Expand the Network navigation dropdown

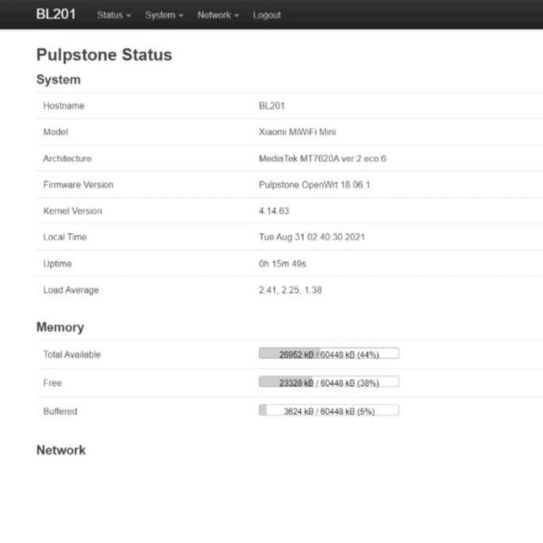(x=217, y=15)
